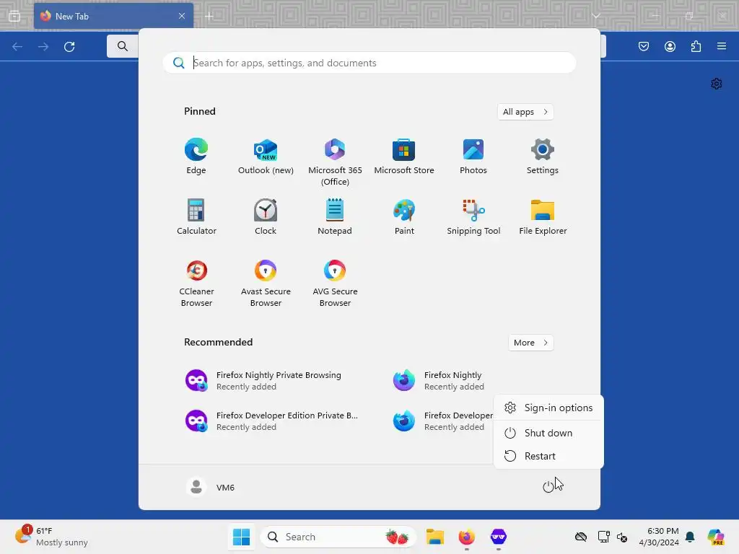Launch CCleaner Browser
Image resolution: width=739 pixels, height=554 pixels.
click(196, 283)
